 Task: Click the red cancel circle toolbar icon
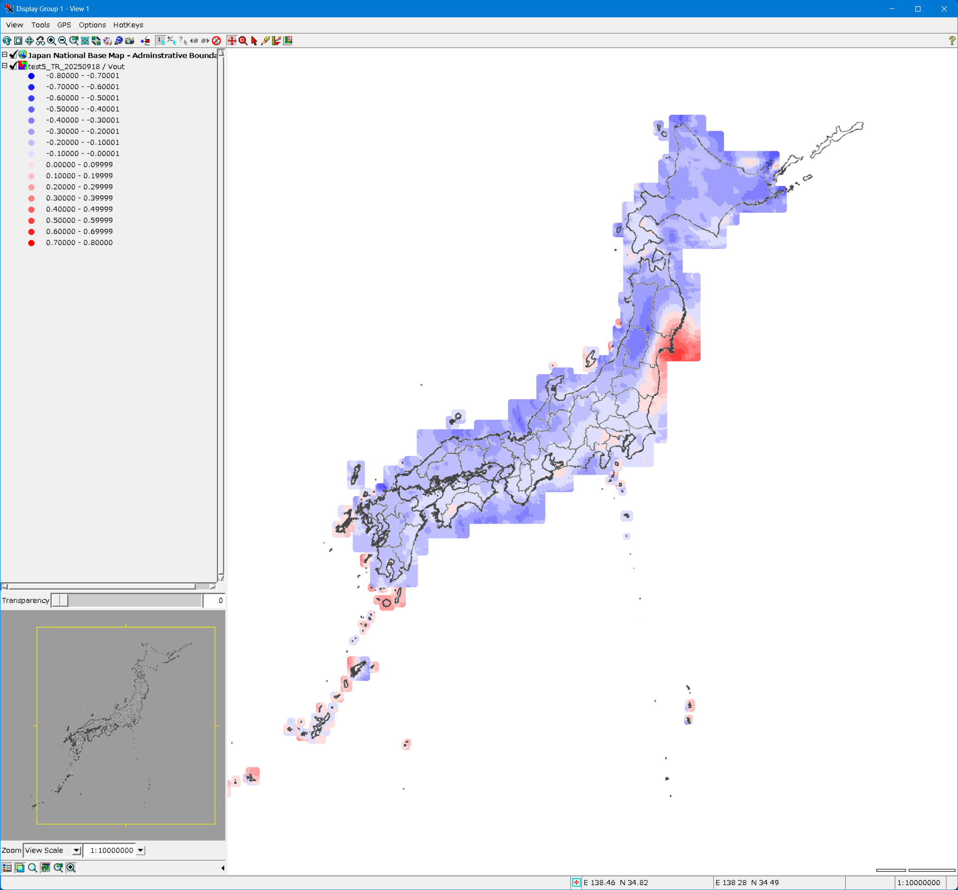[x=216, y=41]
